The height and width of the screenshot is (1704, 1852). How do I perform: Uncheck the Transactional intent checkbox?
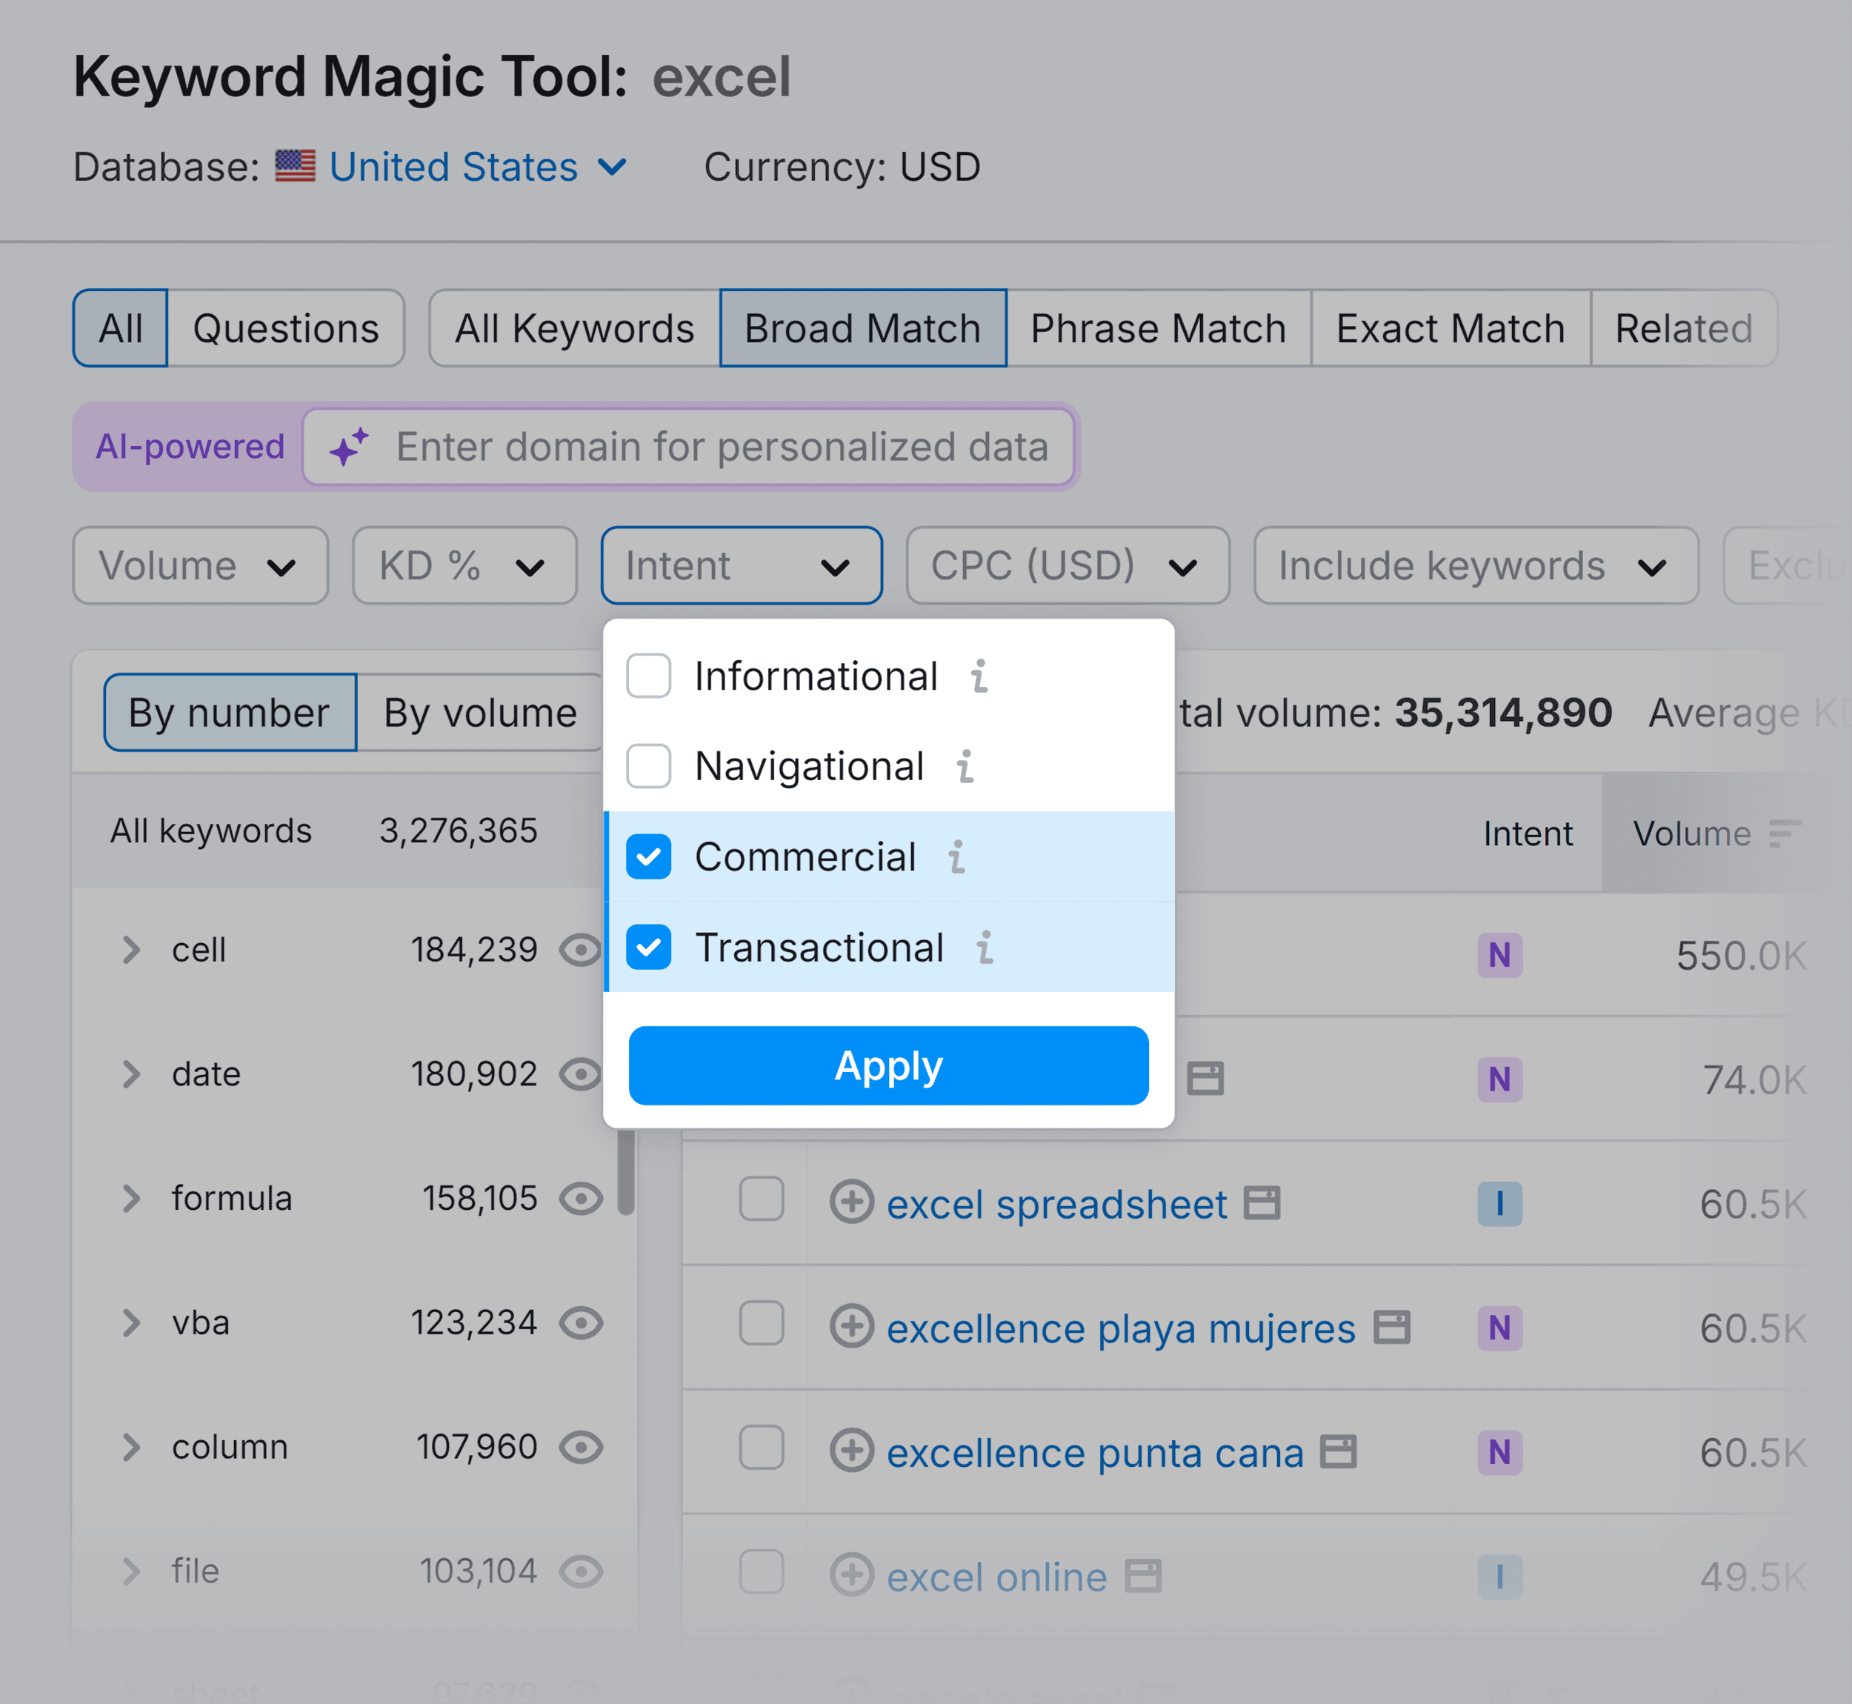point(648,947)
